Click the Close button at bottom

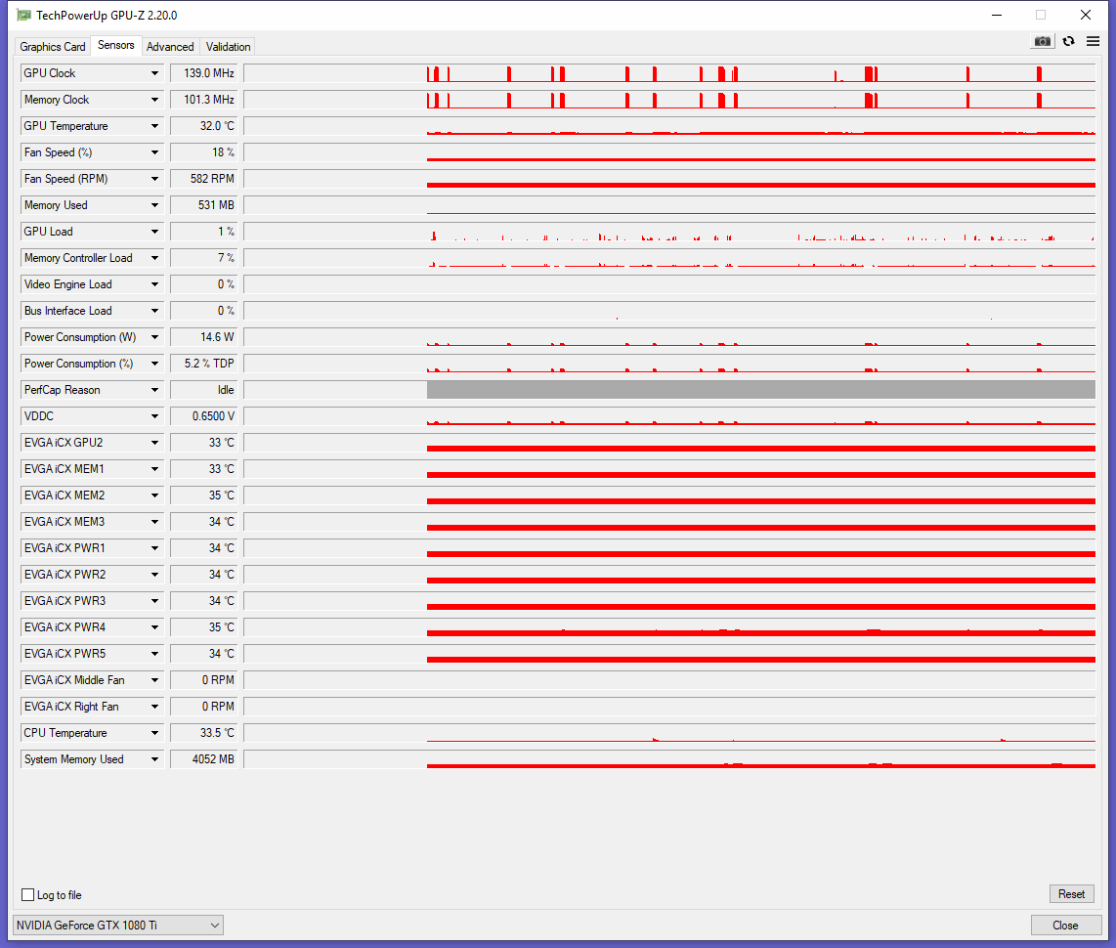(1065, 925)
